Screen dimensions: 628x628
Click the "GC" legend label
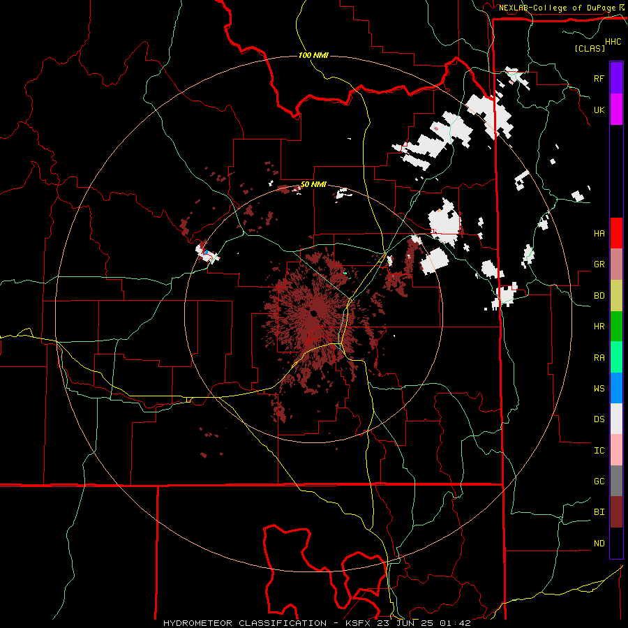pos(599,481)
